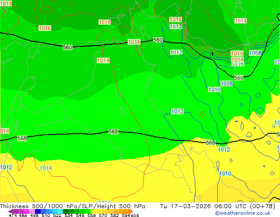280x217 pixels.
Task: Click red '1014' label directly above blue '1012'
Action: pos(175,19)
